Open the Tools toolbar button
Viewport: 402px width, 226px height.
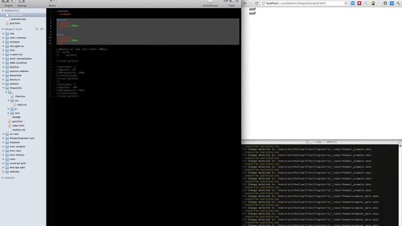pyautogui.click(x=232, y=3)
